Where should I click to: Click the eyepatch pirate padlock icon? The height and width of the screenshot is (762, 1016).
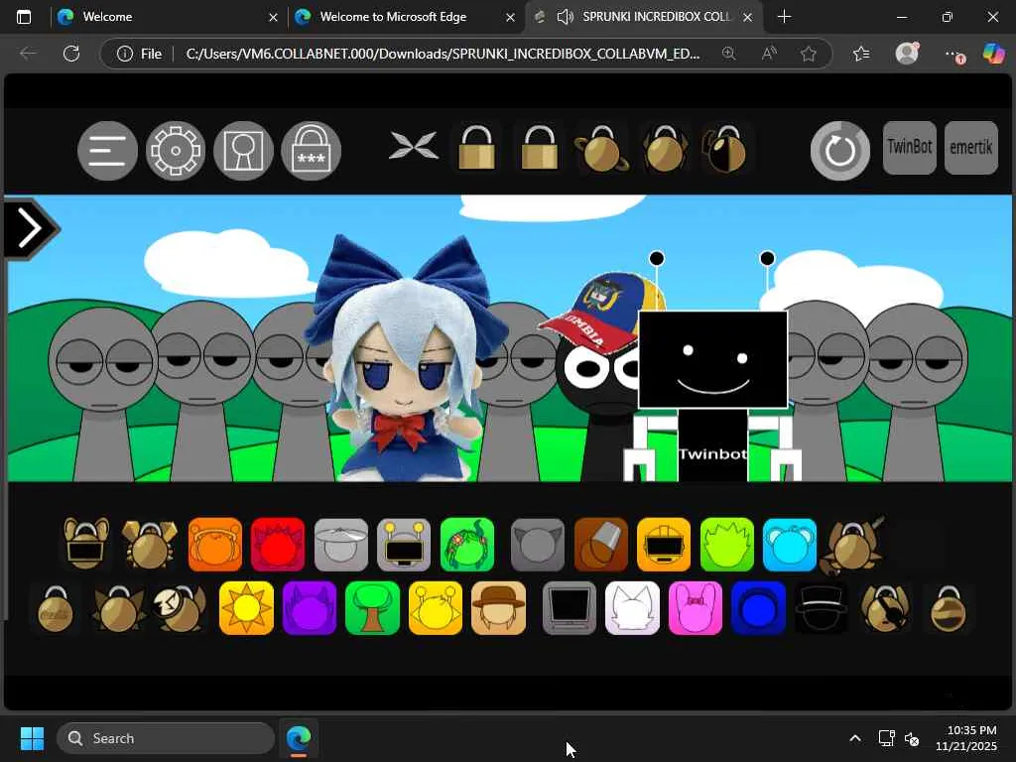[x=885, y=608]
